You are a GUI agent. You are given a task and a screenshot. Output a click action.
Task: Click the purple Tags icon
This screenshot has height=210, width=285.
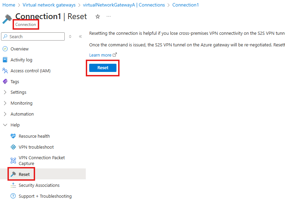pyautogui.click(x=5, y=81)
